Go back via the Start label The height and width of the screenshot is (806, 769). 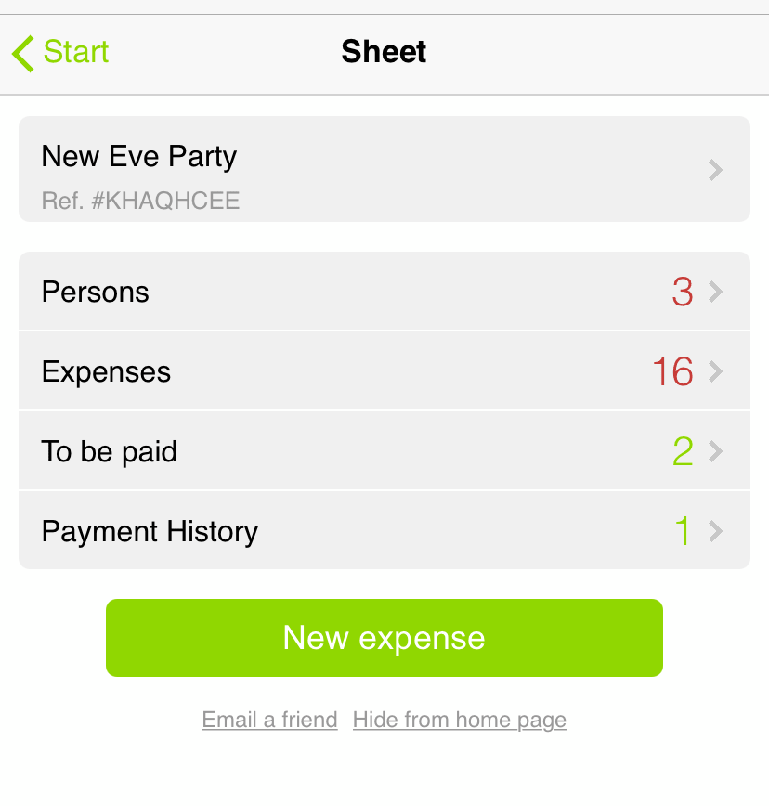76,52
